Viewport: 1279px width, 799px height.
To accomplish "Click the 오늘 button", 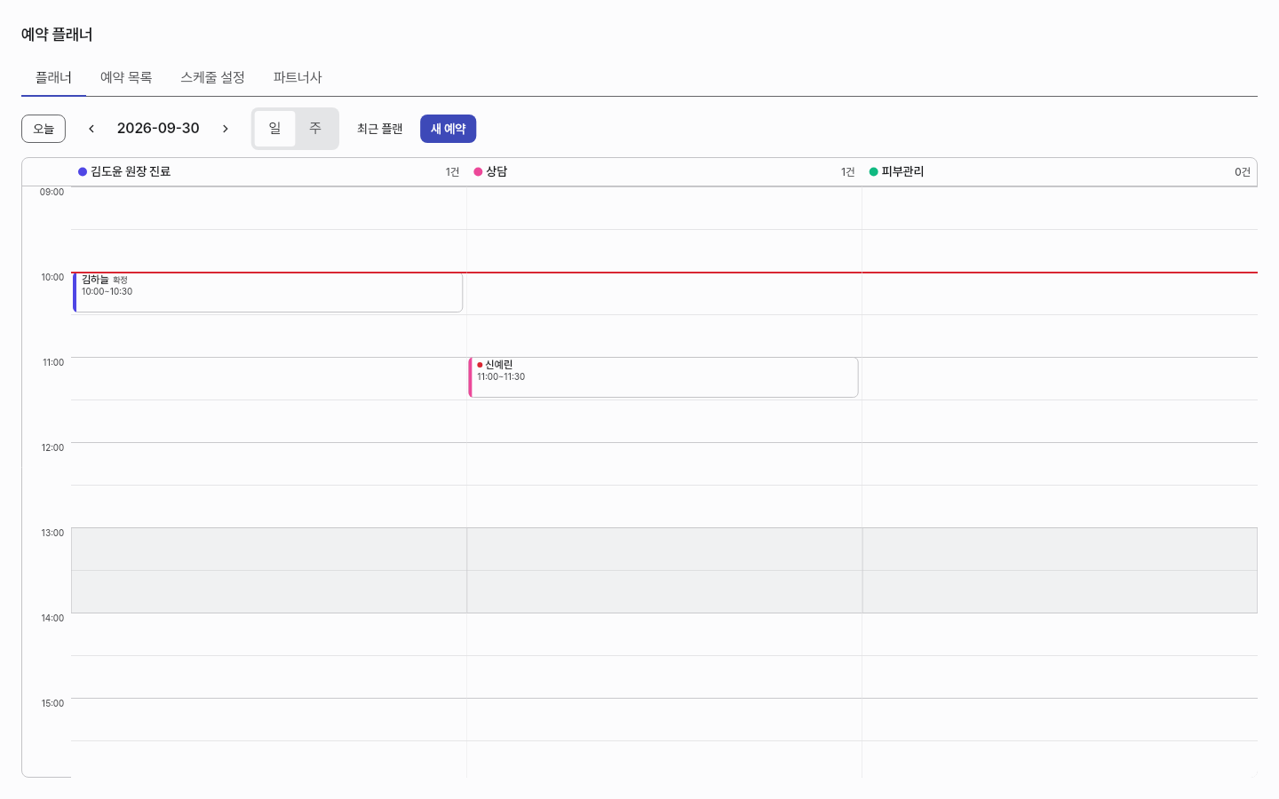I will pyautogui.click(x=44, y=129).
